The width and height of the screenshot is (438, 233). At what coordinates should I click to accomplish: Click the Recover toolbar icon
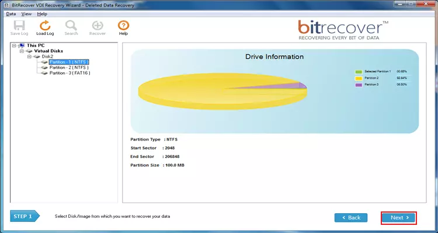coord(97,26)
